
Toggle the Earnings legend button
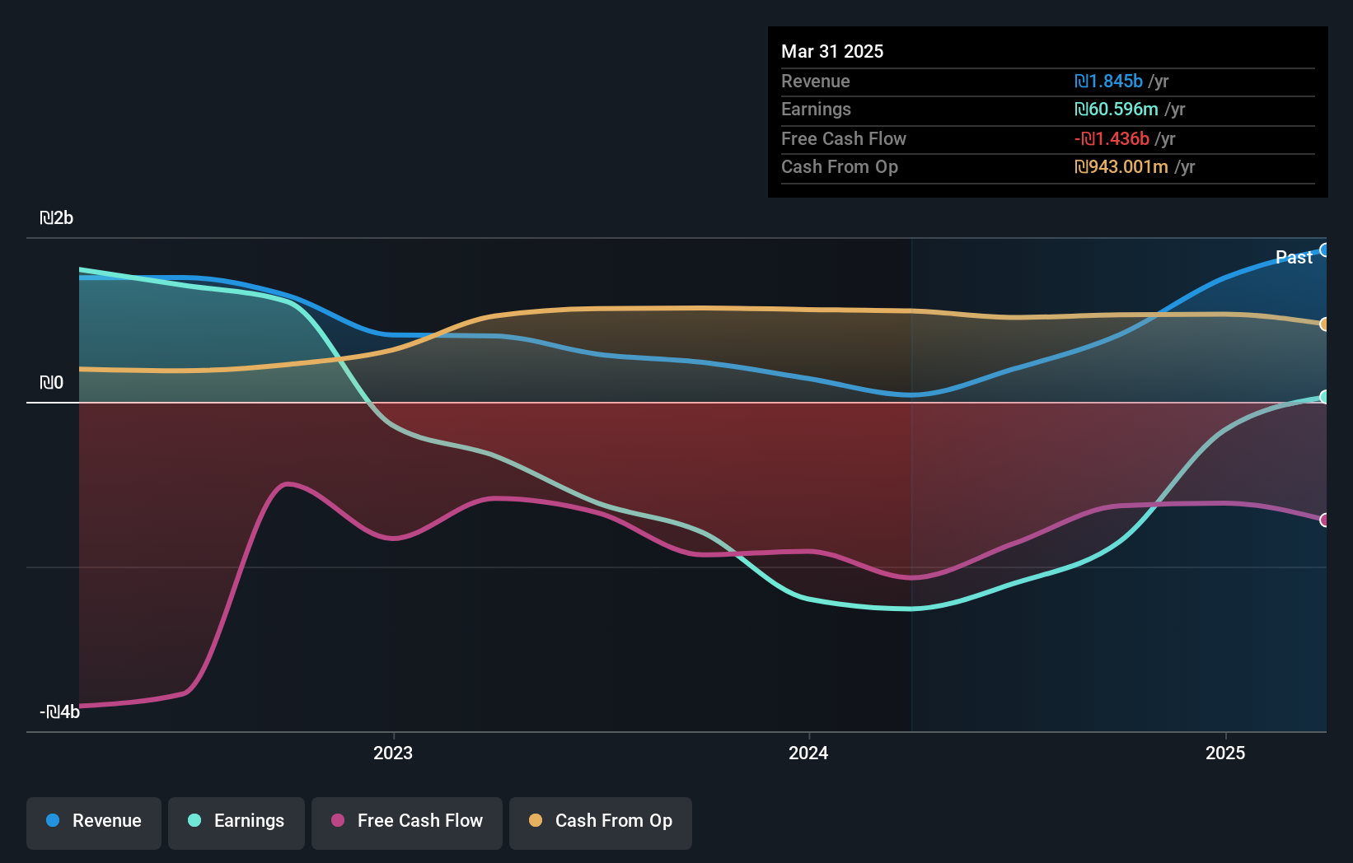236,823
